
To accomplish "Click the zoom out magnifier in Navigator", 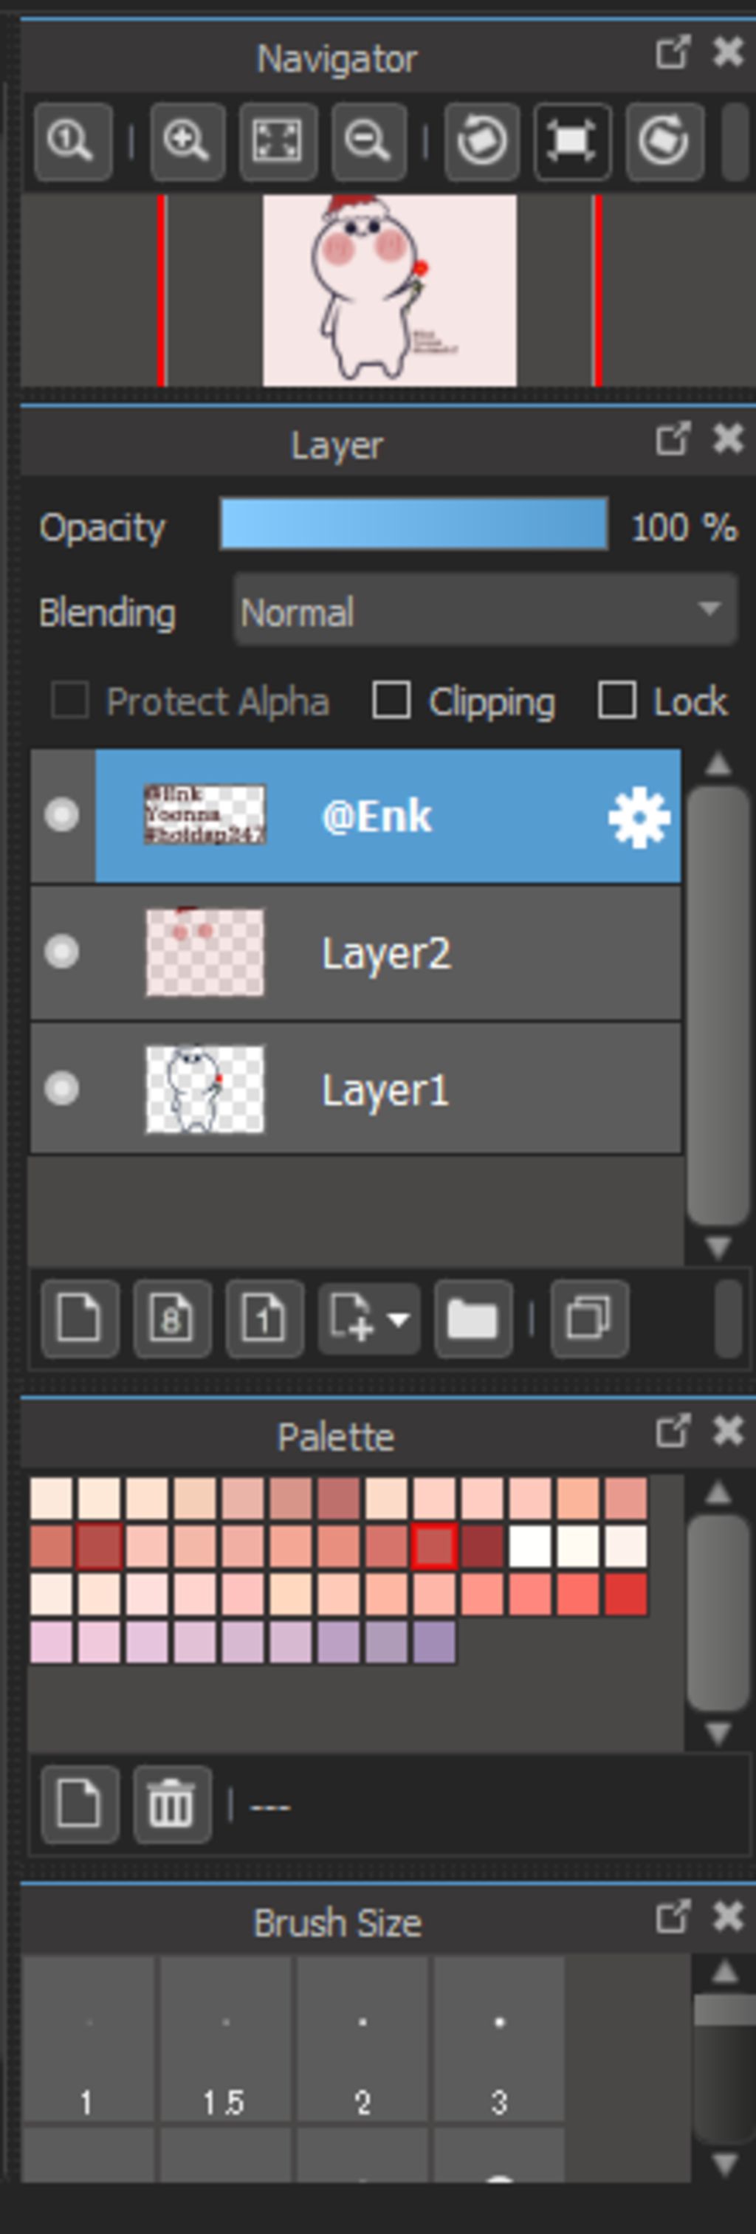I will click(368, 141).
